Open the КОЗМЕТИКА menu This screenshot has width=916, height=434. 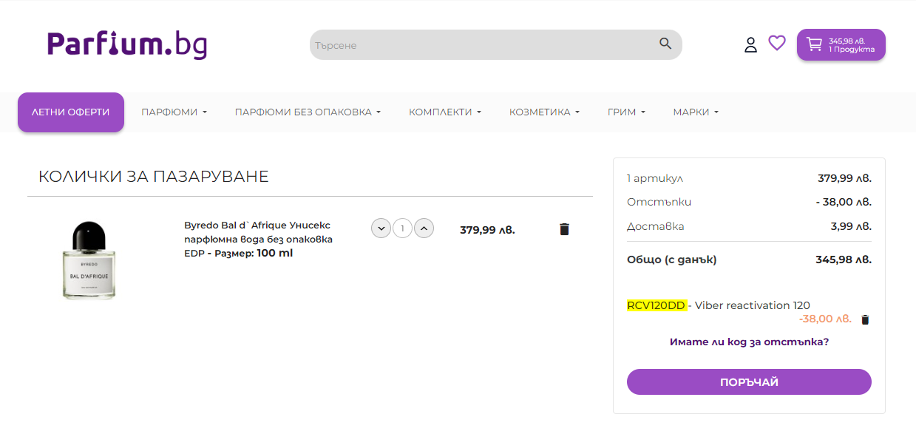point(544,112)
